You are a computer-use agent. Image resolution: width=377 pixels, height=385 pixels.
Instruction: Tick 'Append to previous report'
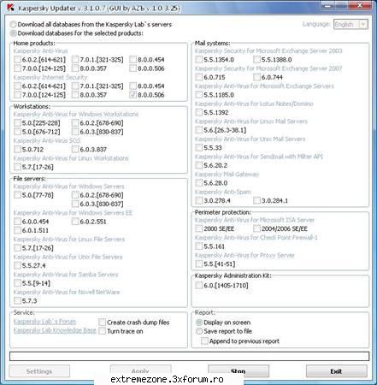click(x=204, y=341)
